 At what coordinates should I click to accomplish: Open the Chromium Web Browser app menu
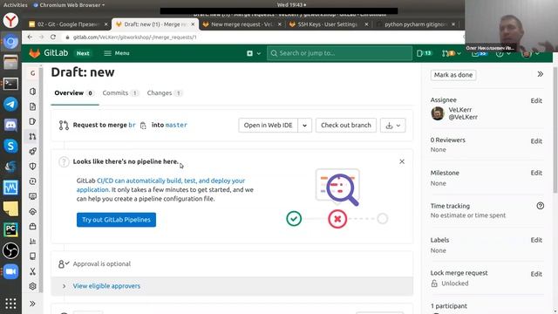point(69,5)
